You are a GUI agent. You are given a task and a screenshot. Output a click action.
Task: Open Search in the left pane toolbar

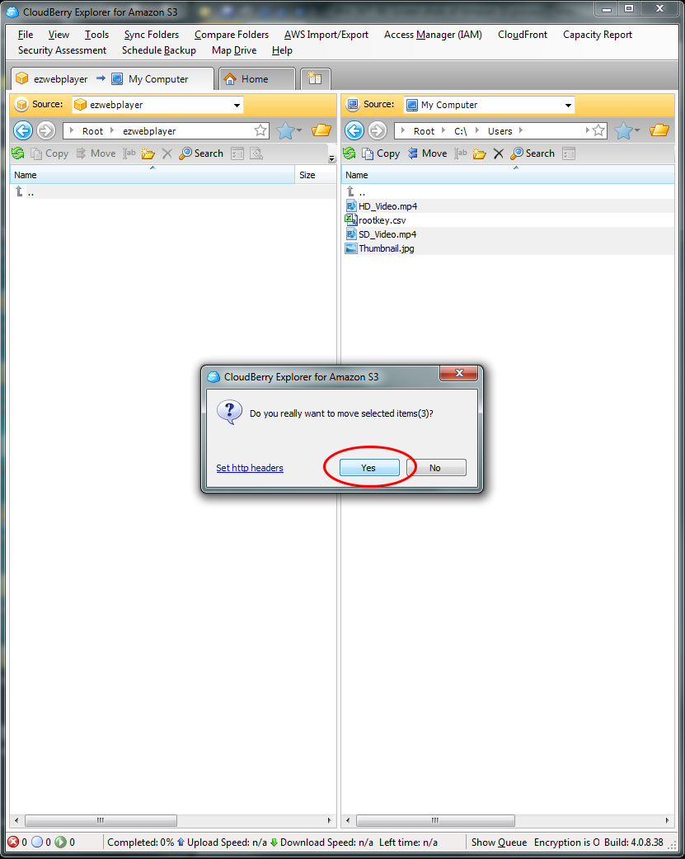coord(201,154)
